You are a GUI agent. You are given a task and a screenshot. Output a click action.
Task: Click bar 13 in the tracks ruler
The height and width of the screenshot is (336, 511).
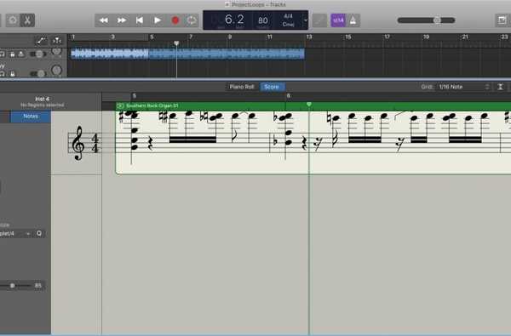(309, 37)
